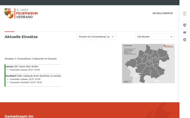Click the Gemeinsam im footer heading
190x118 pixels.
coord(19,116)
